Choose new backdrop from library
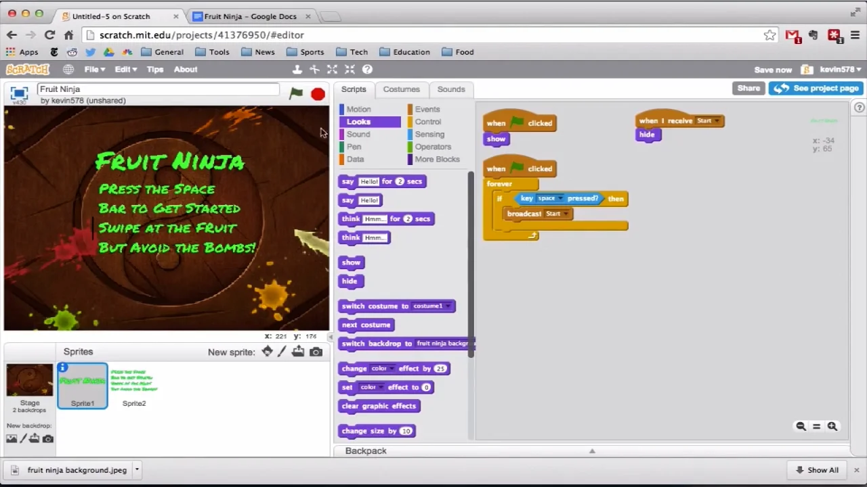The width and height of the screenshot is (867, 487). tap(12, 439)
